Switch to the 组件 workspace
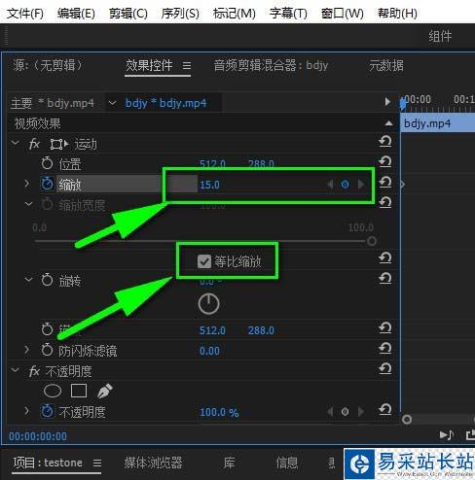Image resolution: width=475 pixels, height=480 pixels. click(440, 36)
